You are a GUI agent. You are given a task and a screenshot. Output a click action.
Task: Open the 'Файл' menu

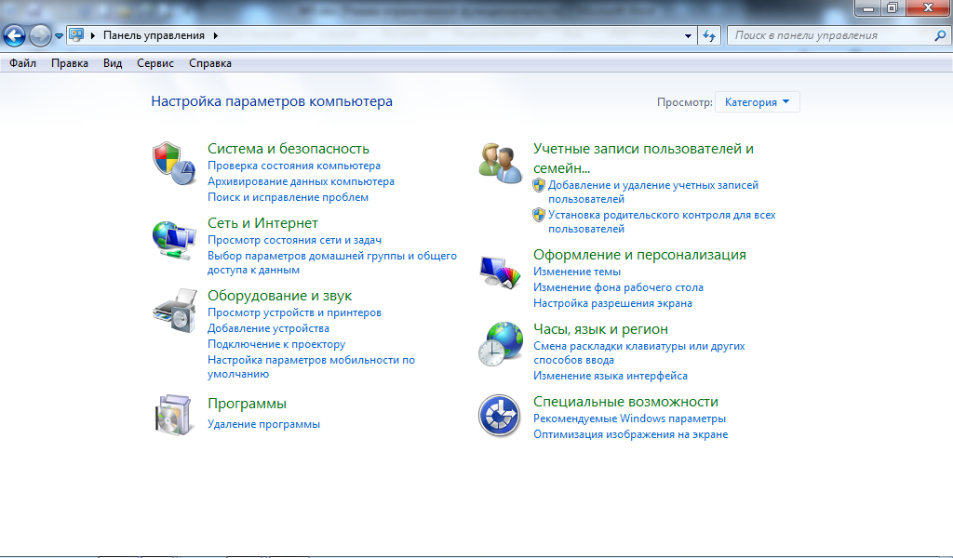(x=22, y=63)
